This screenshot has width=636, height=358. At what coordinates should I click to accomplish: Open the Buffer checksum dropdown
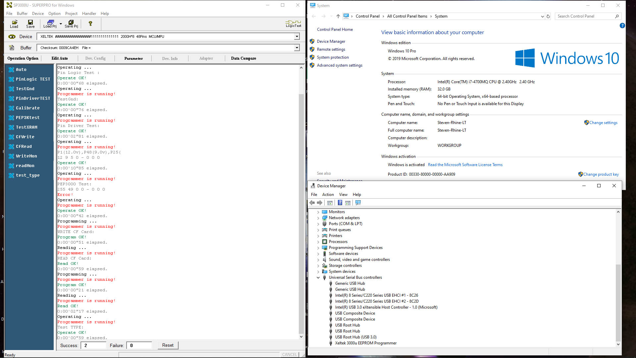(297, 48)
